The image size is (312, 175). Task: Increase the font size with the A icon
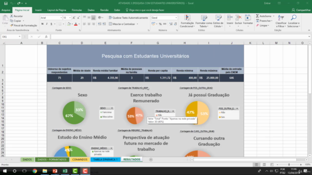(x=74, y=17)
